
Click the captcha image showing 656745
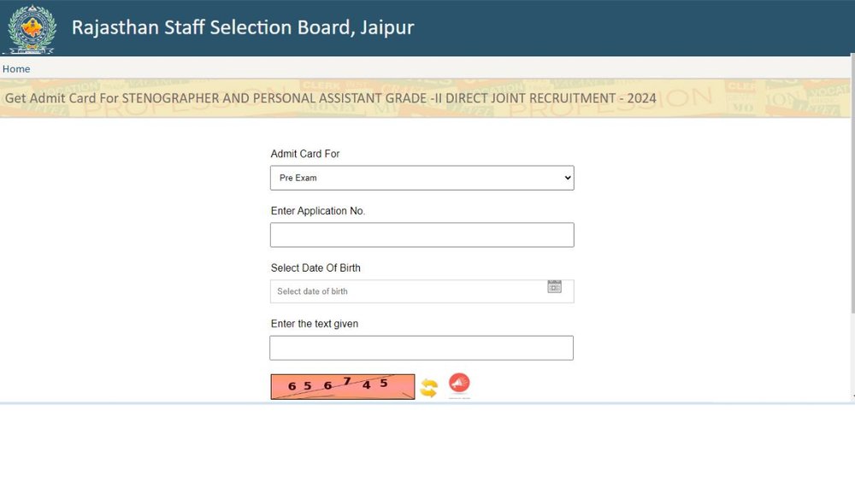click(342, 386)
